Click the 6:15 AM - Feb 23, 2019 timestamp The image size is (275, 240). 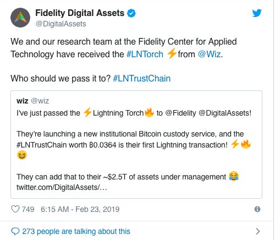pyautogui.click(x=80, y=209)
